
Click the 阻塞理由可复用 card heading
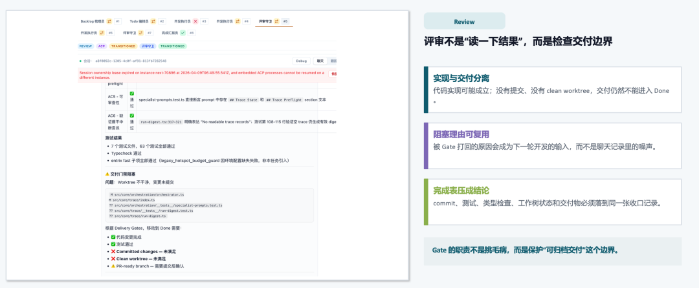pos(461,135)
